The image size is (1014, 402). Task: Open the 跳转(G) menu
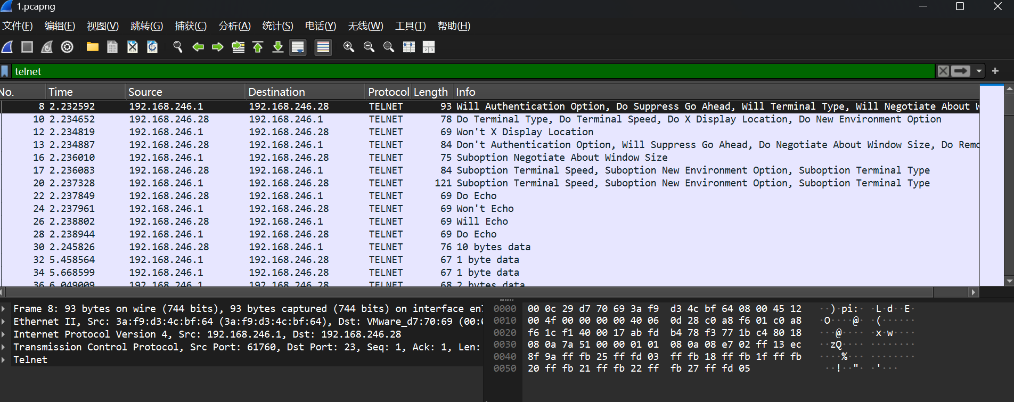146,26
